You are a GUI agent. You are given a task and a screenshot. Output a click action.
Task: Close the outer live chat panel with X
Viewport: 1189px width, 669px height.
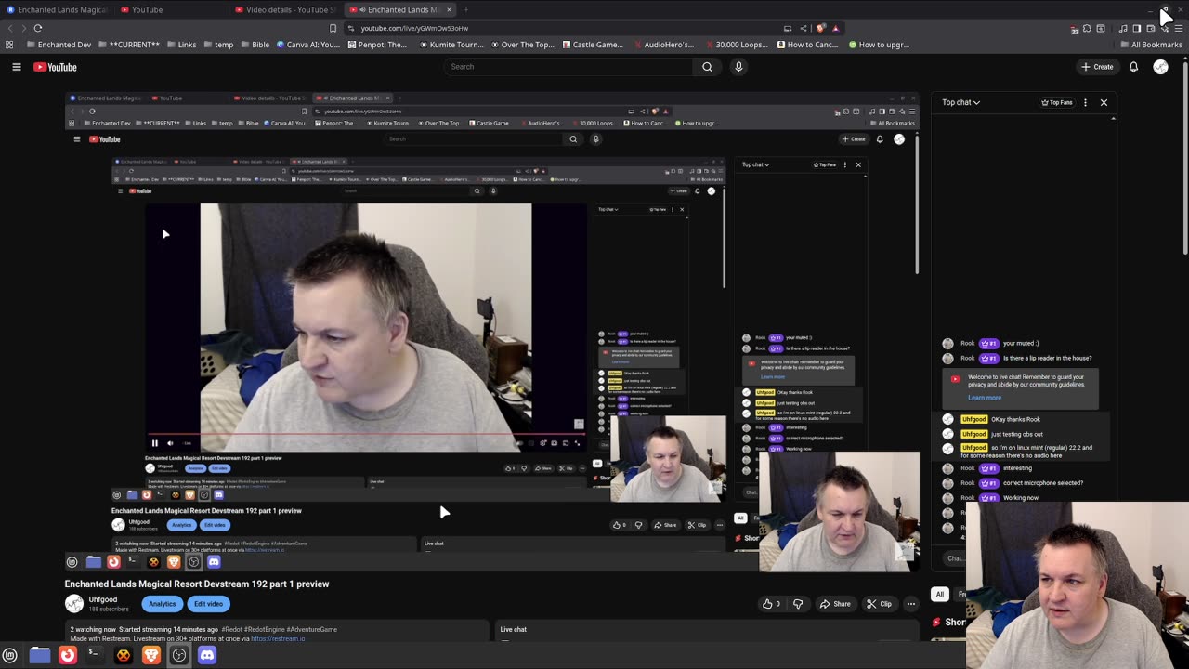1104,102
